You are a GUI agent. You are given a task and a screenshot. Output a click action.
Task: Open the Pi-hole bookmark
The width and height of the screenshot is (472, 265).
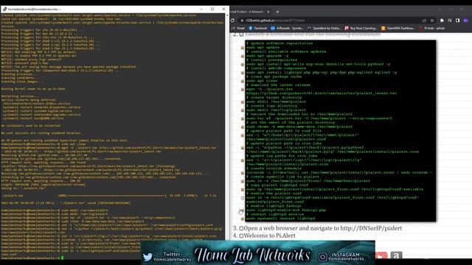pos(432,28)
